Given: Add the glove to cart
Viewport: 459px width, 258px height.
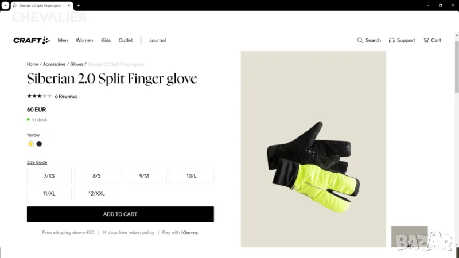Looking at the screenshot, I should (x=120, y=214).
